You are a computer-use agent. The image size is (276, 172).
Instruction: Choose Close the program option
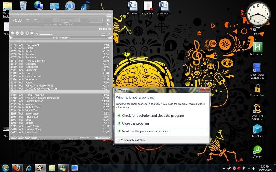(162, 123)
